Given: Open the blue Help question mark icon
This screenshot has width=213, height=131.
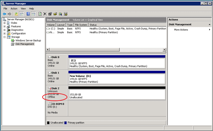Looking at the screenshot, I should (x=28, y=14).
